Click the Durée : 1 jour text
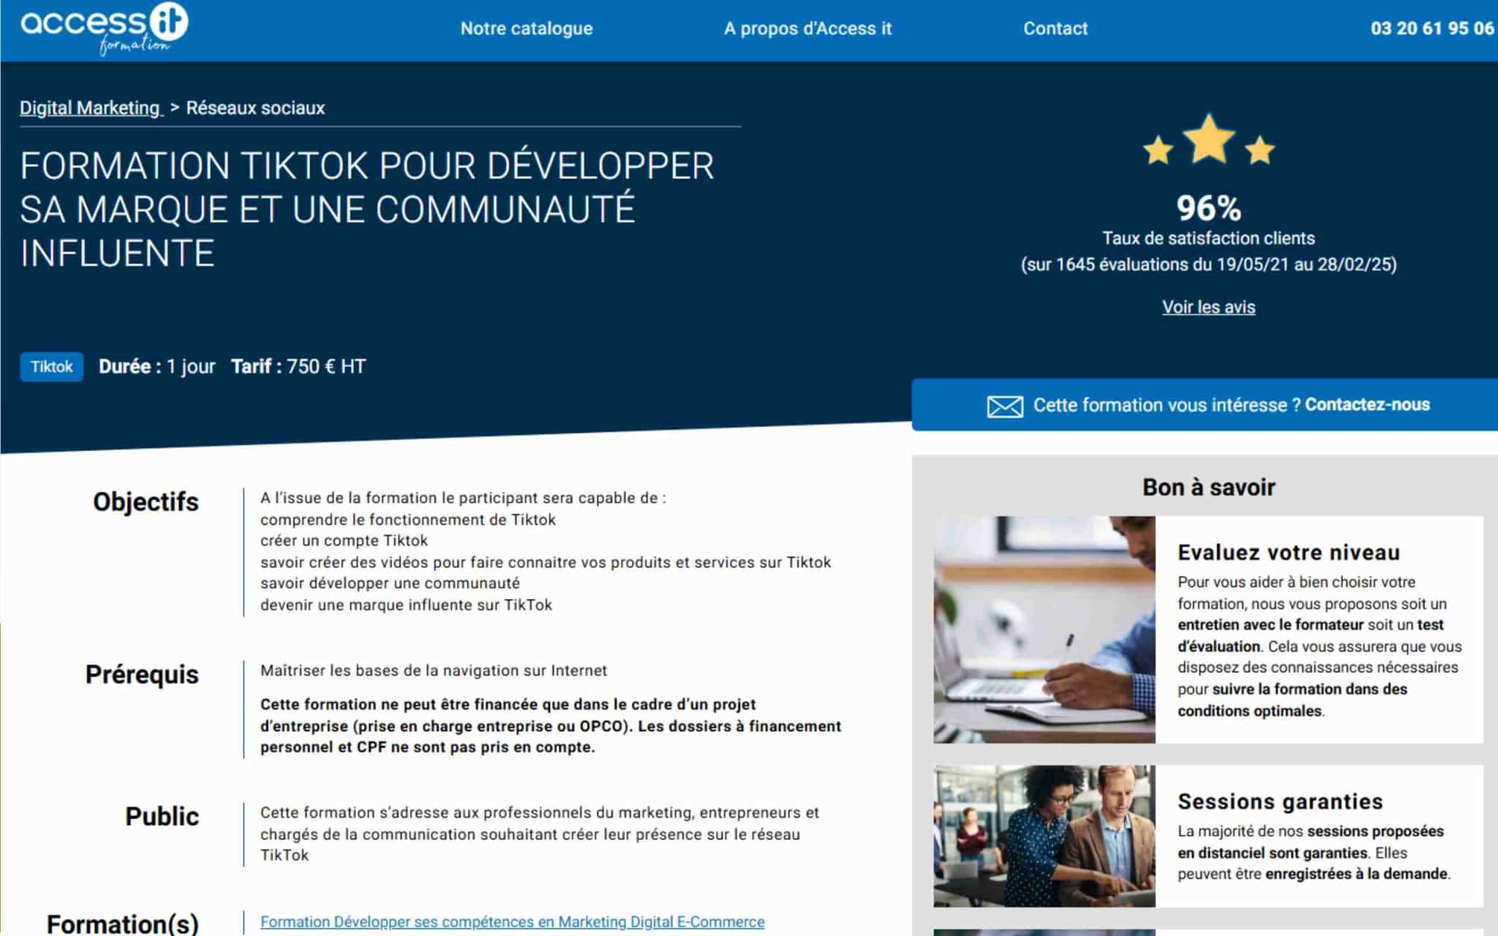Viewport: 1498px width, 936px height. 157,367
